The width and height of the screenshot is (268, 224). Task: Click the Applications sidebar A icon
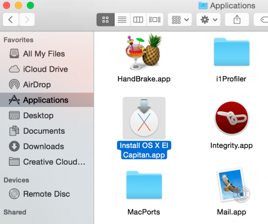14,100
